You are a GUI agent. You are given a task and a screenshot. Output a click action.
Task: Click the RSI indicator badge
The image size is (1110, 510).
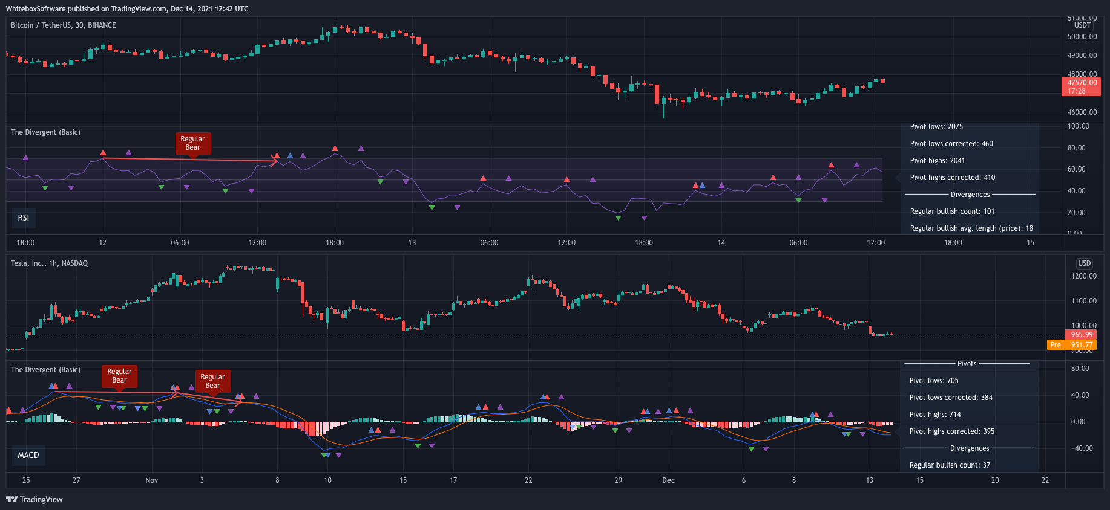24,218
